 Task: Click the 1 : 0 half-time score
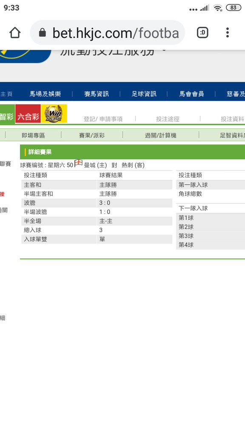pyautogui.click(x=105, y=212)
